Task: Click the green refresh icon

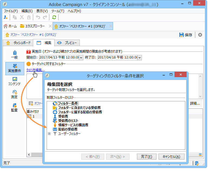Action: (x=54, y=17)
